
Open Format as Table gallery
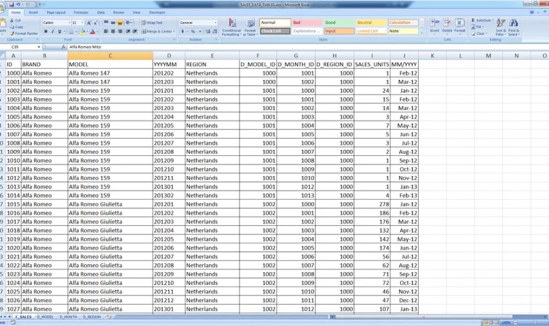click(x=250, y=27)
